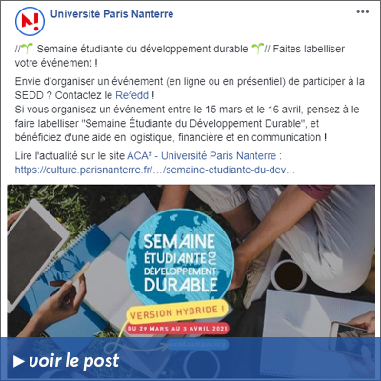
Task: Click the Semaine Étudiante globe logo
Action: (x=180, y=260)
